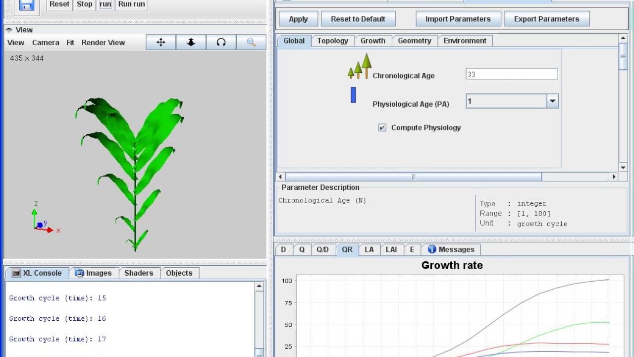Image resolution: width=634 pixels, height=357 pixels.
Task: Select the LAI chart tab
Action: pyautogui.click(x=391, y=249)
